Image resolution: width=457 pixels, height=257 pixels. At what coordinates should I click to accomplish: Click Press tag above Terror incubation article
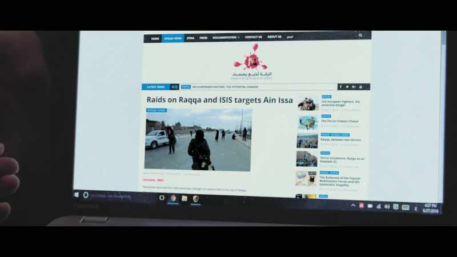(x=325, y=153)
